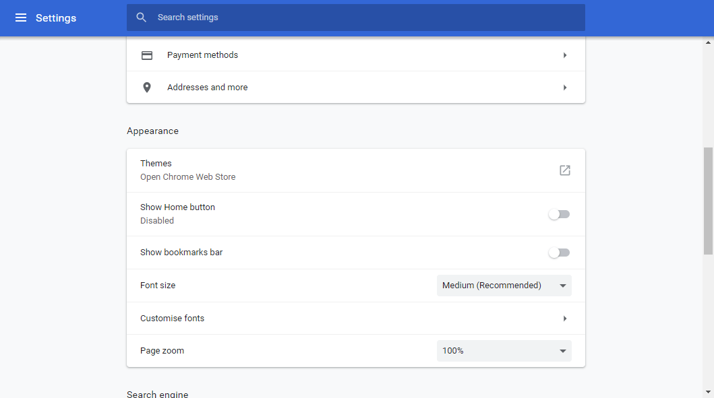Open the Page zoom dropdown

point(504,351)
